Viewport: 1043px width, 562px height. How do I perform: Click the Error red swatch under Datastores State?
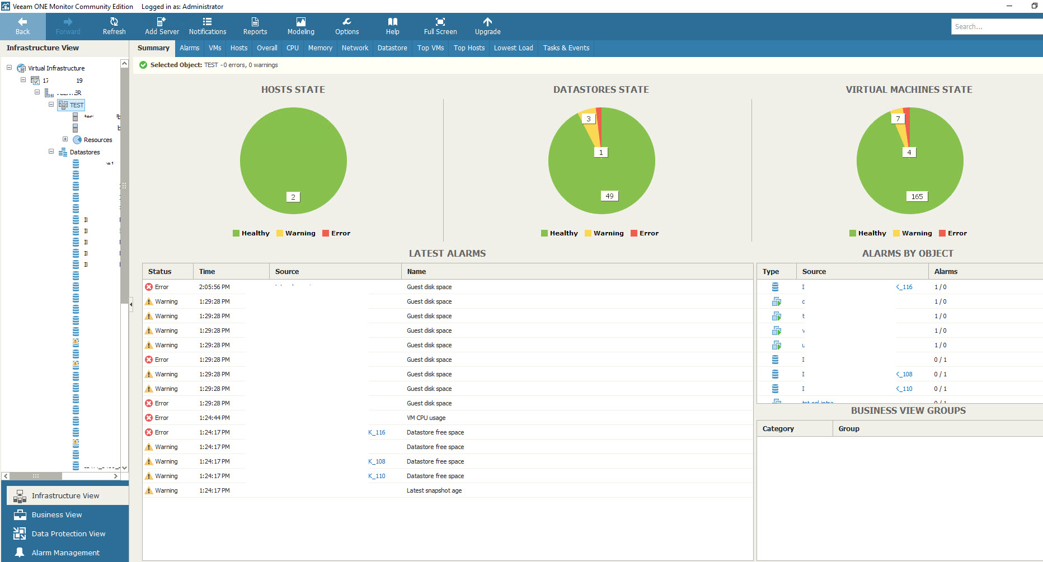[x=634, y=233]
